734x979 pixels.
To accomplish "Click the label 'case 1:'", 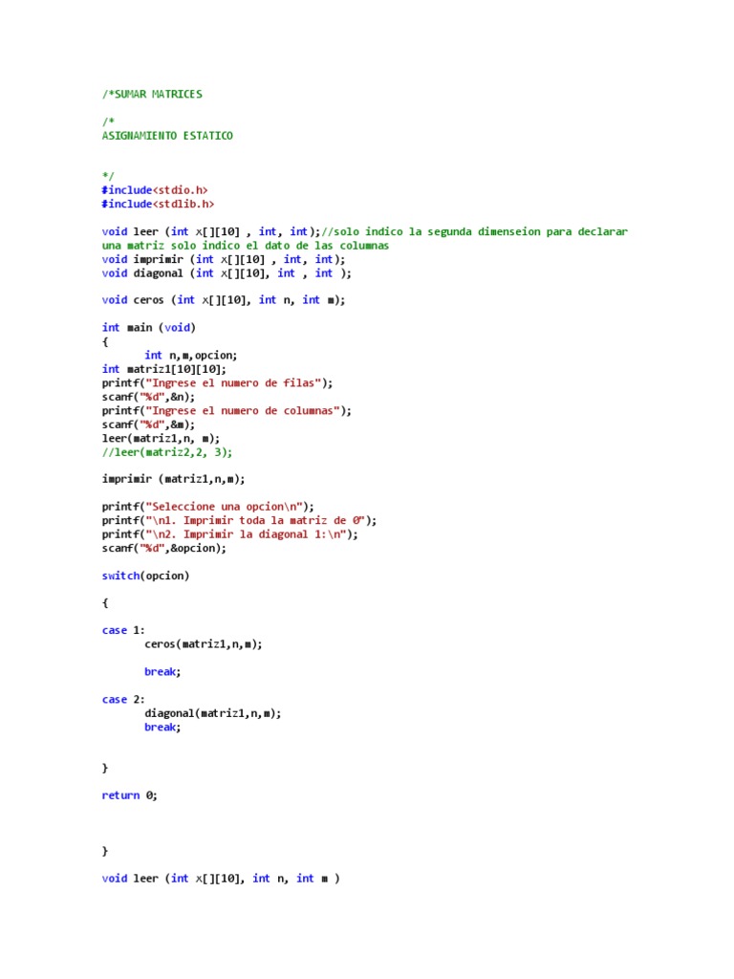I will tap(123, 630).
